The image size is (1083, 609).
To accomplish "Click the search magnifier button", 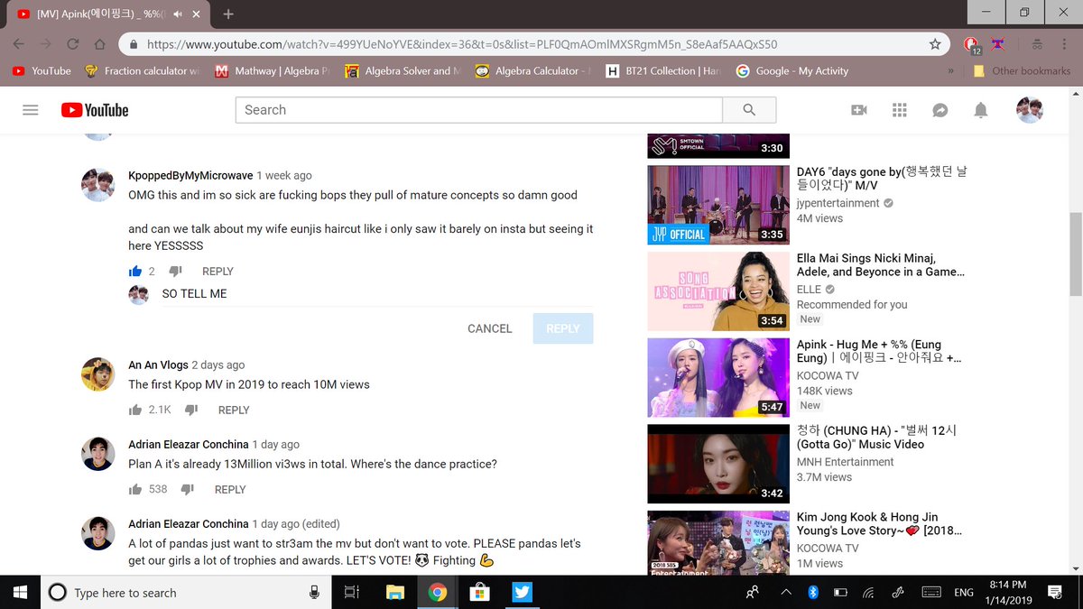I will (x=749, y=110).
